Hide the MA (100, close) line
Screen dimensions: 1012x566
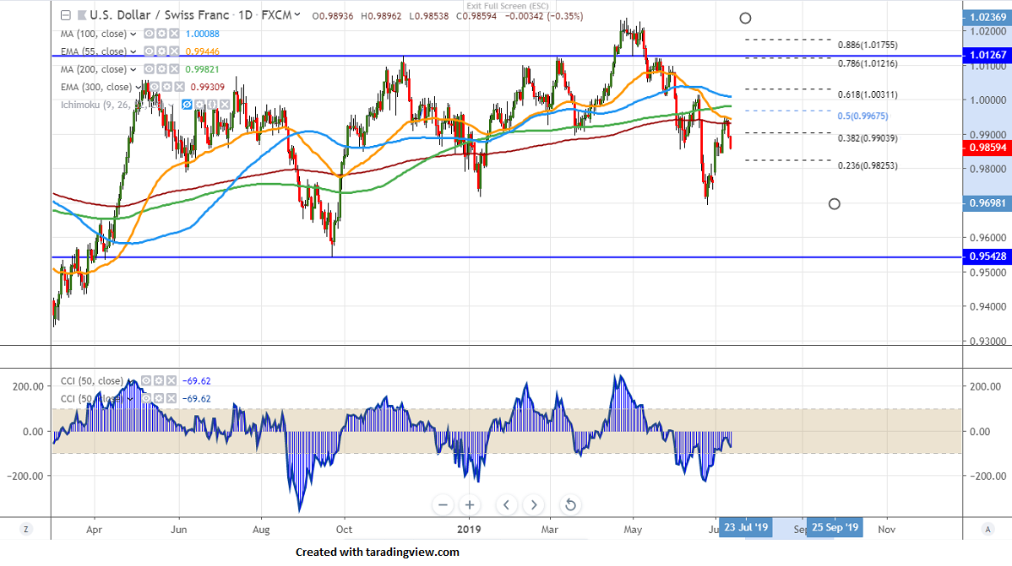click(x=148, y=34)
